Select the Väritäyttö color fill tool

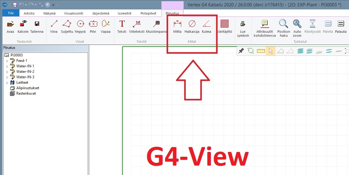click(225, 24)
